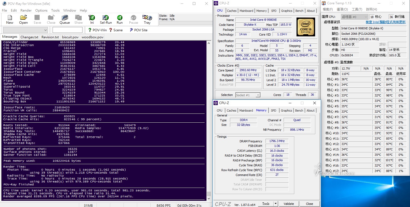Click the Show render window icon
410x207 pixels.
tap(78, 19)
